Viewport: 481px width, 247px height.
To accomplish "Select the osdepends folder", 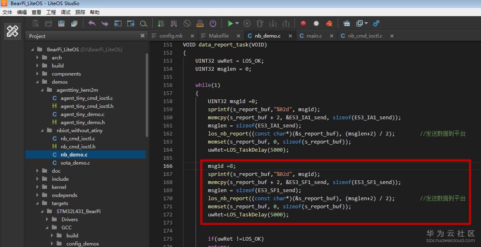I will point(64,195).
